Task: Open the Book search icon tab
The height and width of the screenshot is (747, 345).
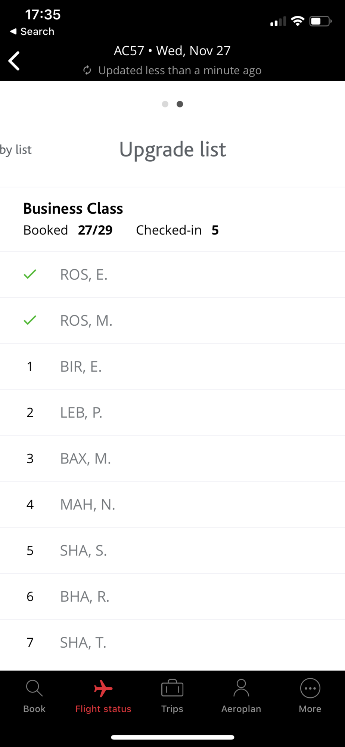Action: [34, 688]
